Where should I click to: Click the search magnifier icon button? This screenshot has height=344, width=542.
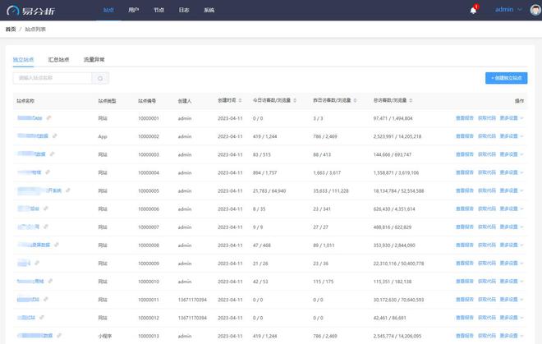click(x=101, y=78)
